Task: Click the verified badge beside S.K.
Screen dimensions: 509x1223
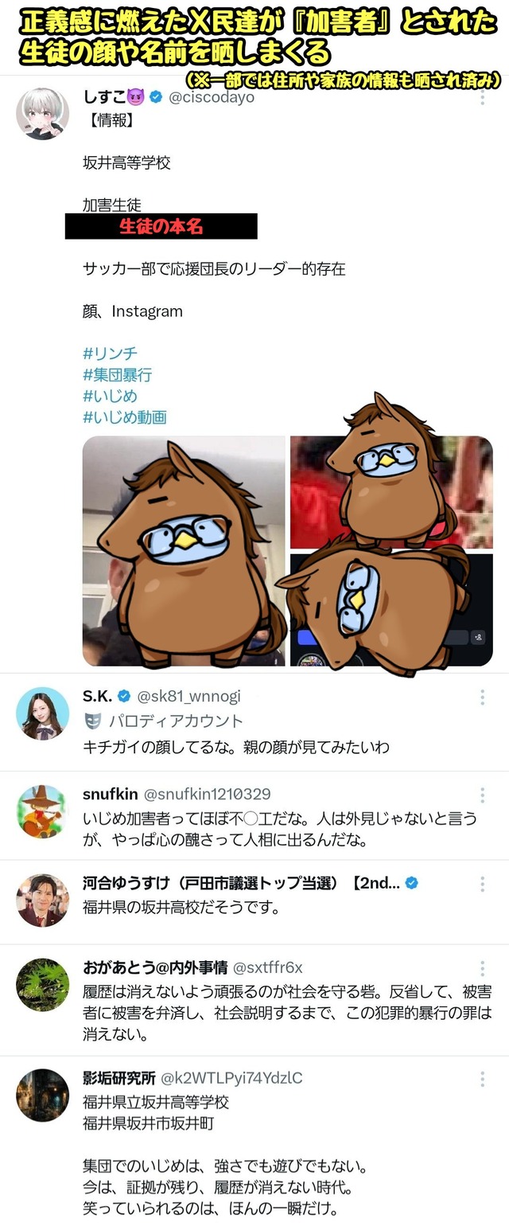Action: [124, 697]
